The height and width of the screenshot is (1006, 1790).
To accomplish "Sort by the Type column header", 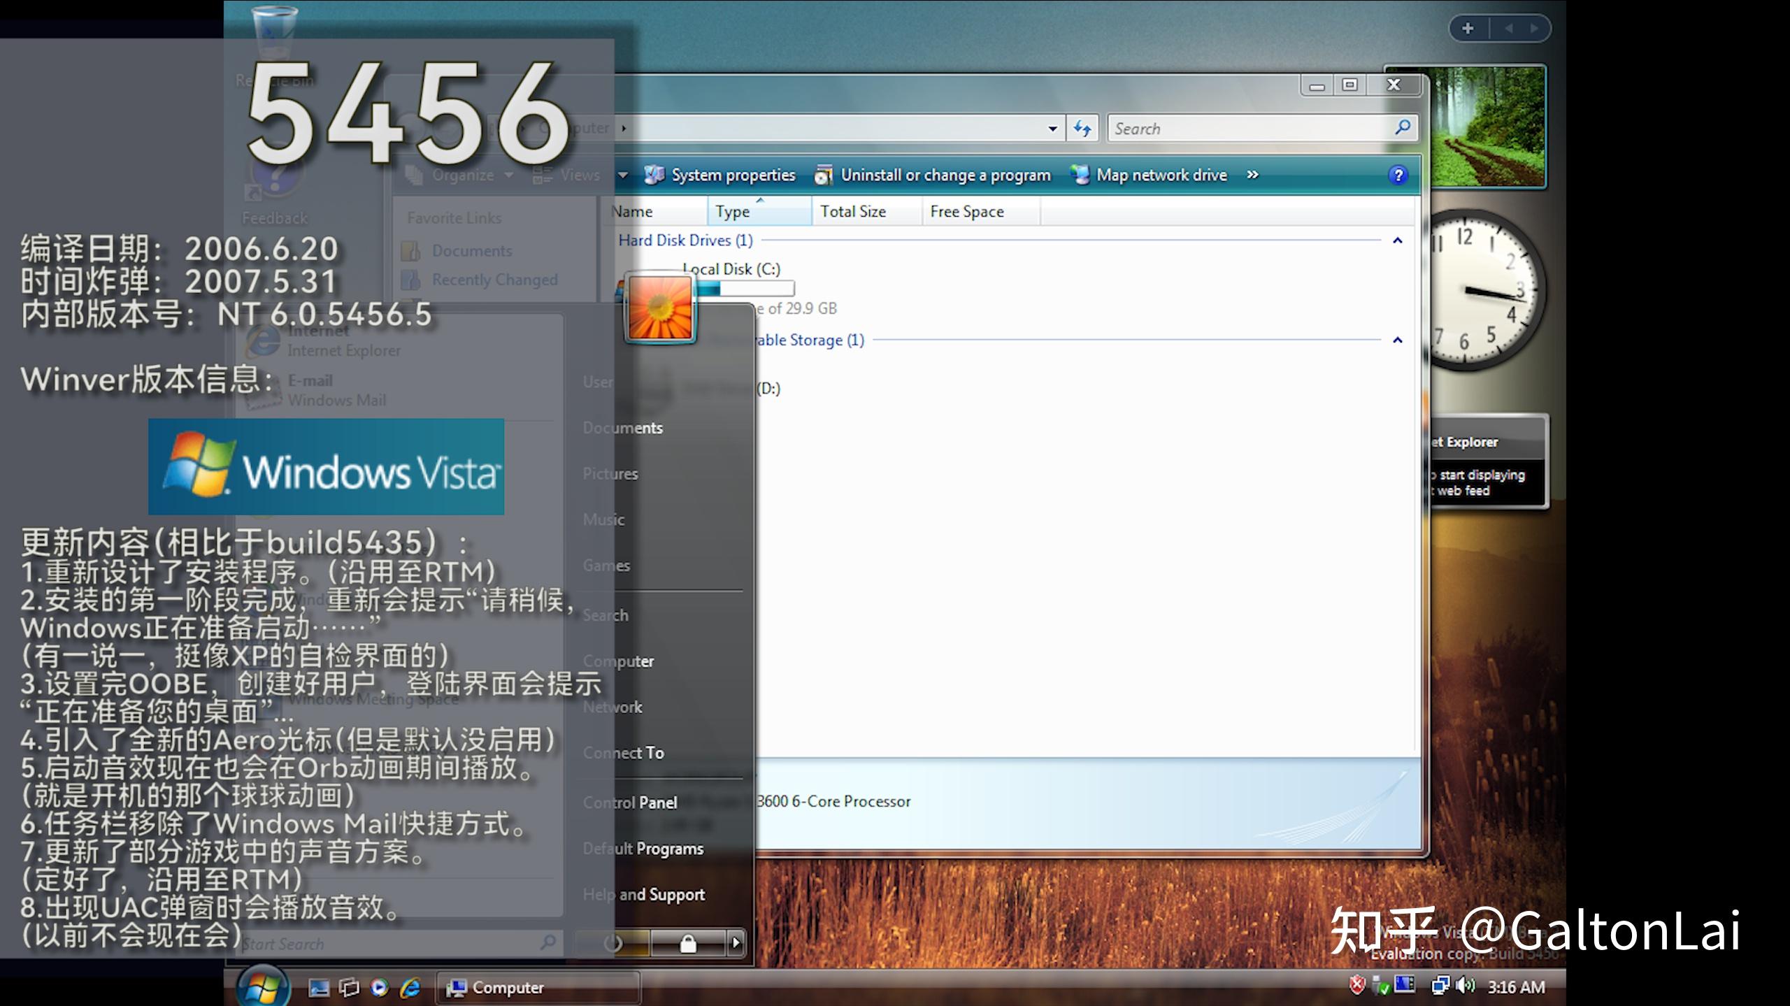I will click(759, 211).
